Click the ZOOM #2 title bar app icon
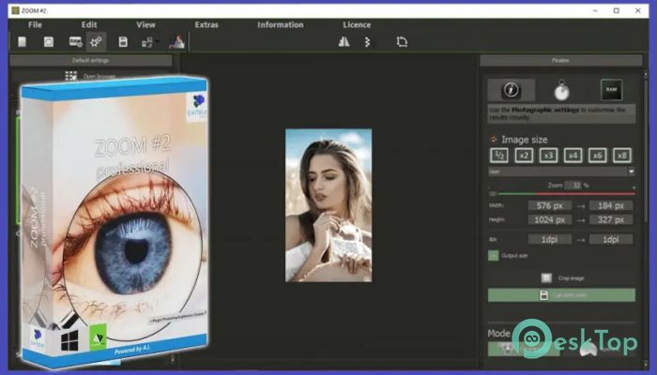The height and width of the screenshot is (375, 657). pos(15,10)
